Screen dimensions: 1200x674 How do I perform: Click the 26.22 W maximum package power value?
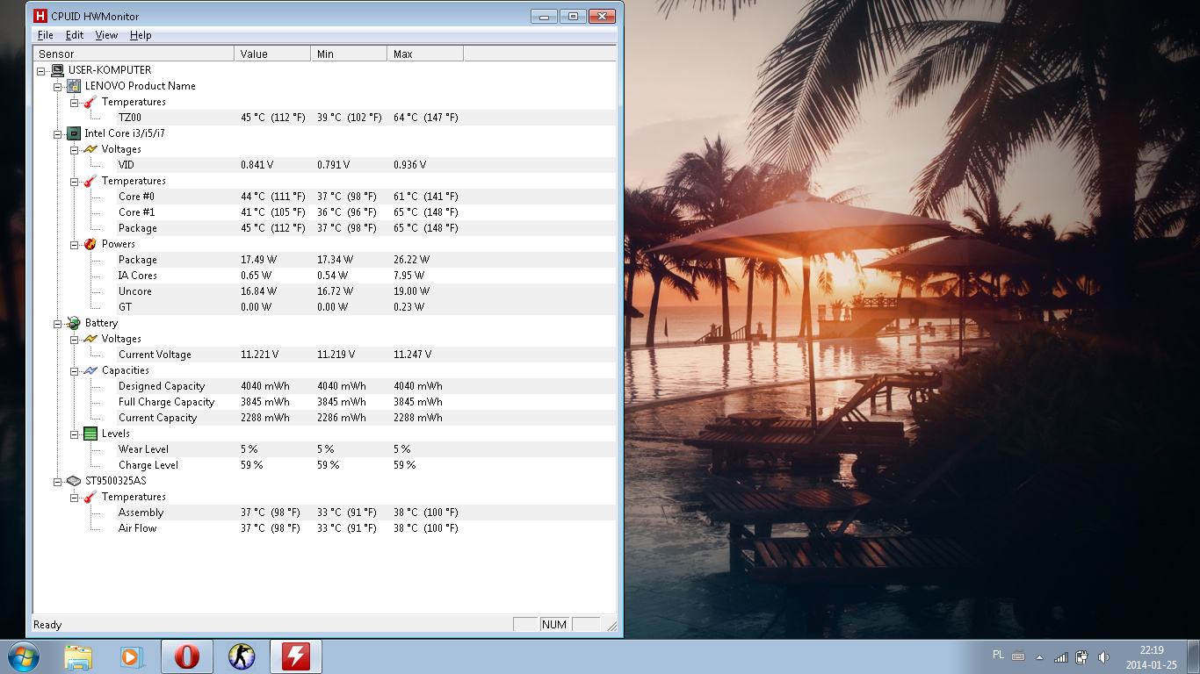coord(412,260)
